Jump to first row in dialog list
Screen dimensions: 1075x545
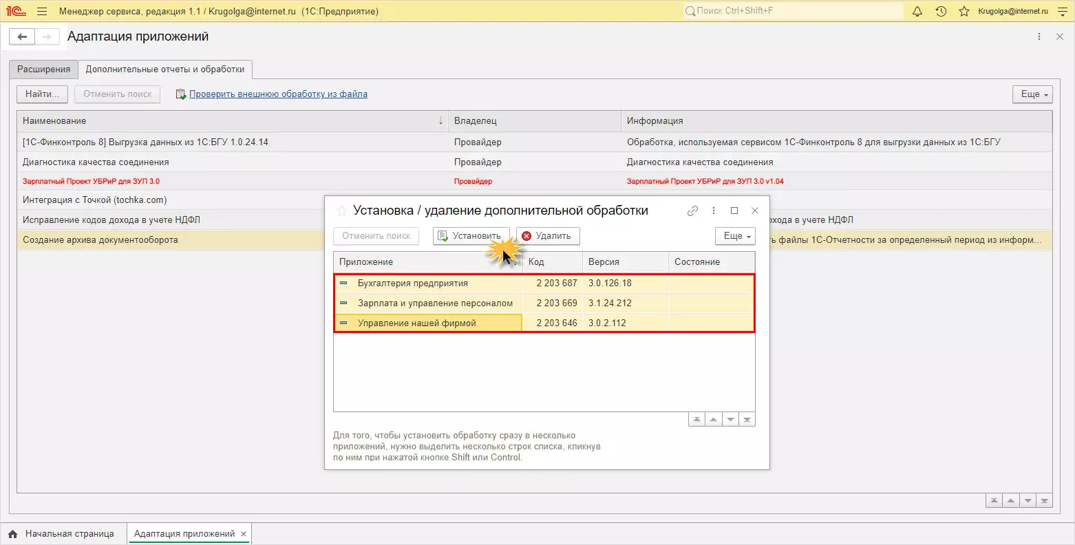pos(697,420)
